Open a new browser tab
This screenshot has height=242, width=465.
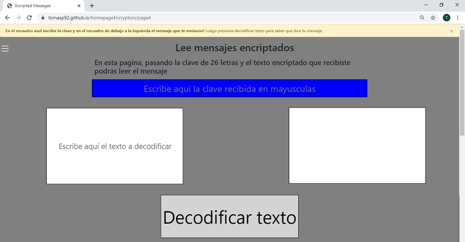coord(92,6)
